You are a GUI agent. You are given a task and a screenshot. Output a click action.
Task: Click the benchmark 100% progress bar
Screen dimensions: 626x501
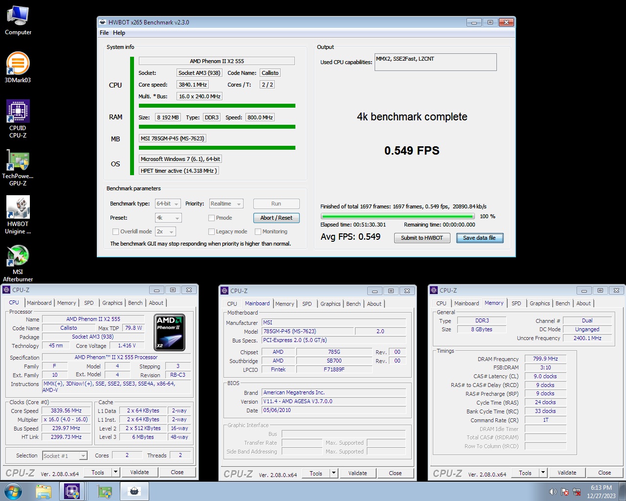(x=398, y=216)
